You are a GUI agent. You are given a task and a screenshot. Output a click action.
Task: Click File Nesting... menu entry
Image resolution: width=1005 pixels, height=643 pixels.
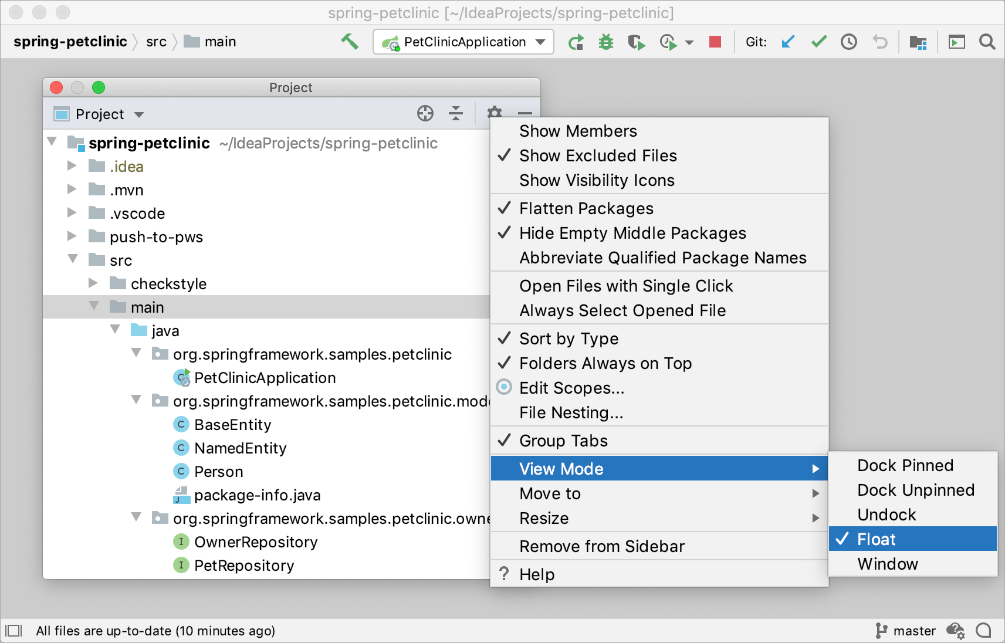tap(659, 412)
